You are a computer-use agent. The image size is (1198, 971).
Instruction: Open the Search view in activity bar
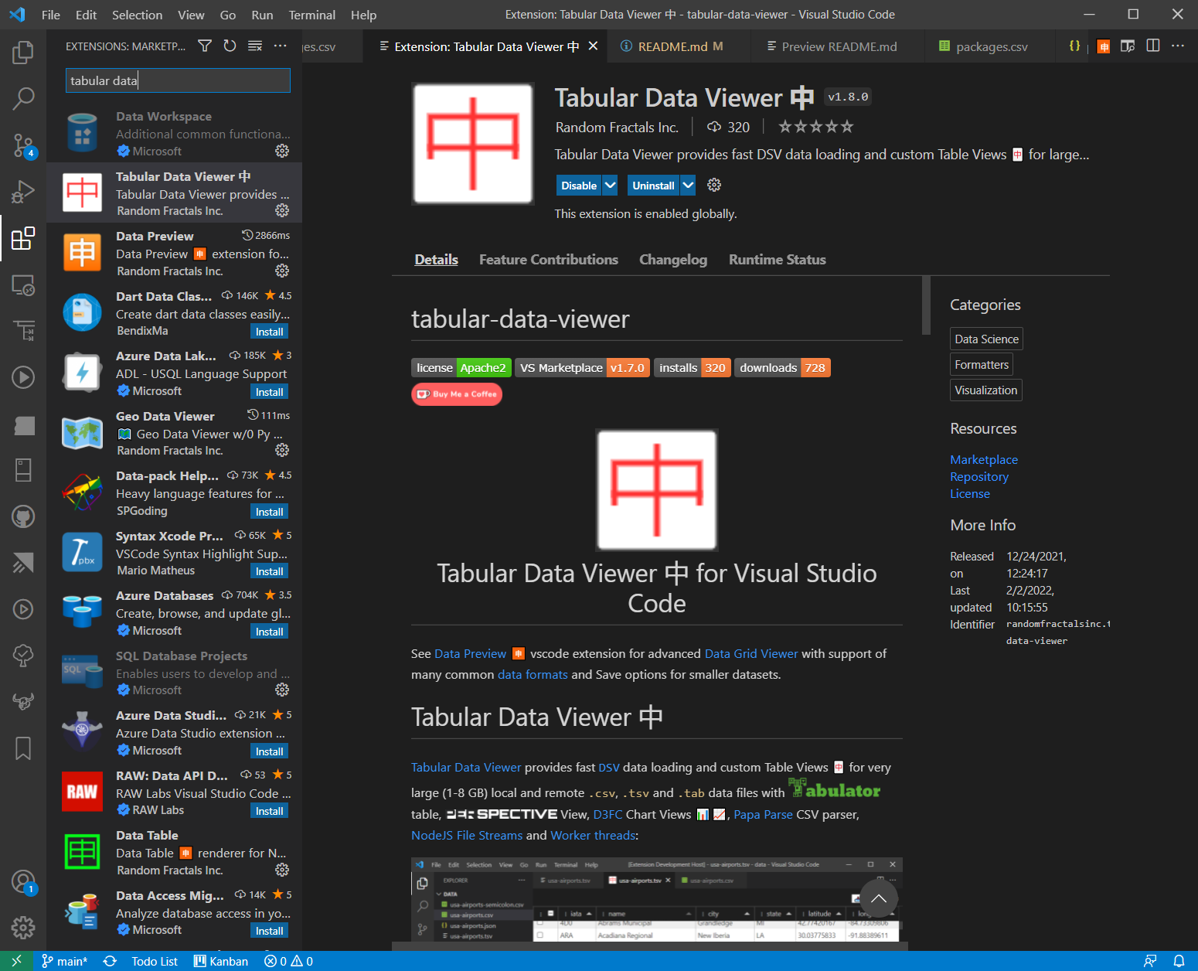point(23,98)
